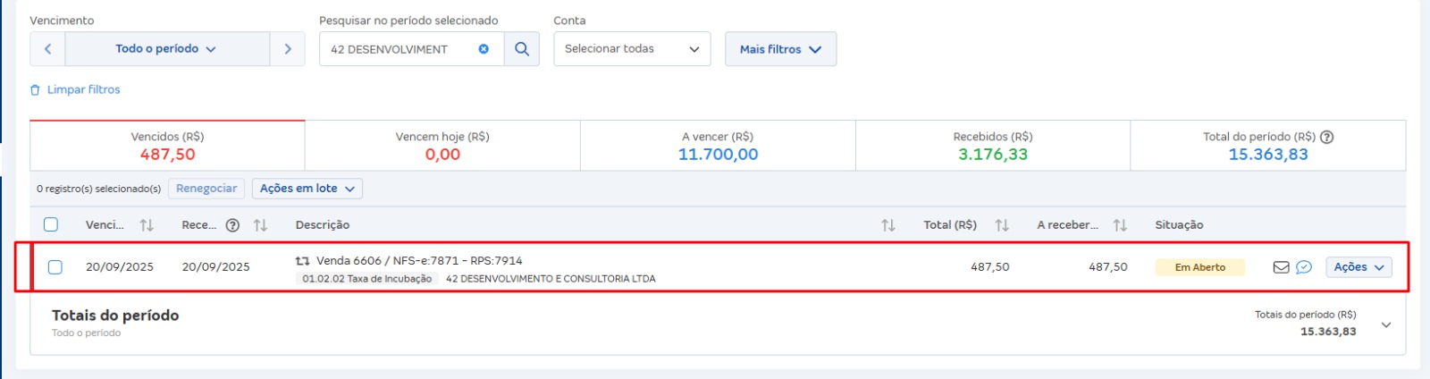Select all rows with the header checkbox

[51, 224]
